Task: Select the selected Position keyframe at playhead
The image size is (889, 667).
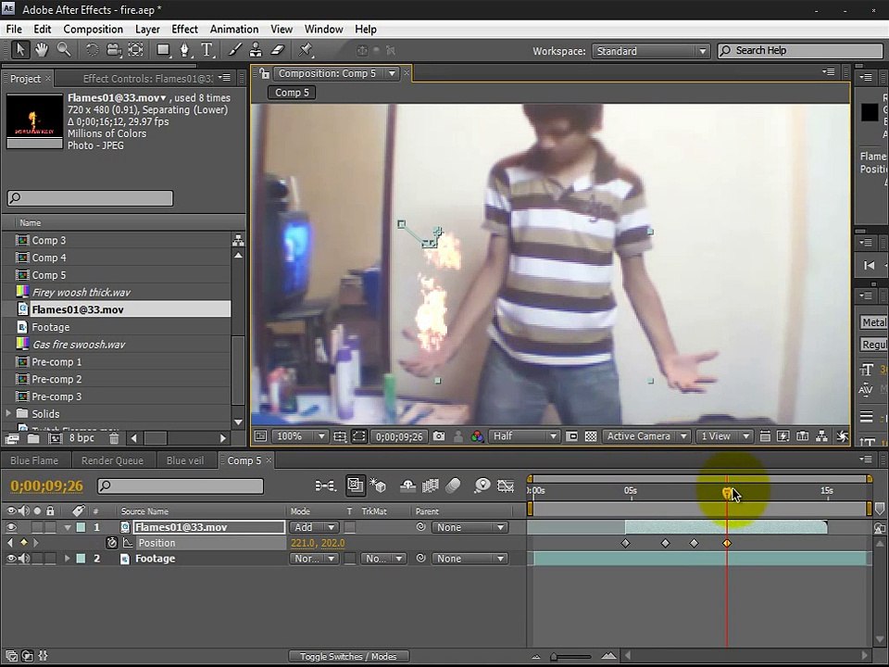Action: pos(727,543)
